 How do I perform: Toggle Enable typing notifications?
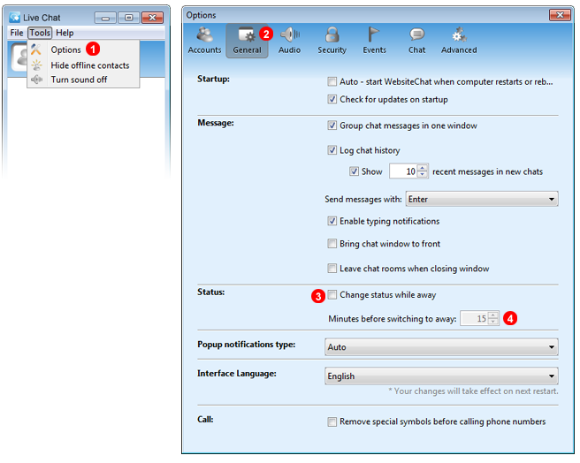[x=332, y=221]
